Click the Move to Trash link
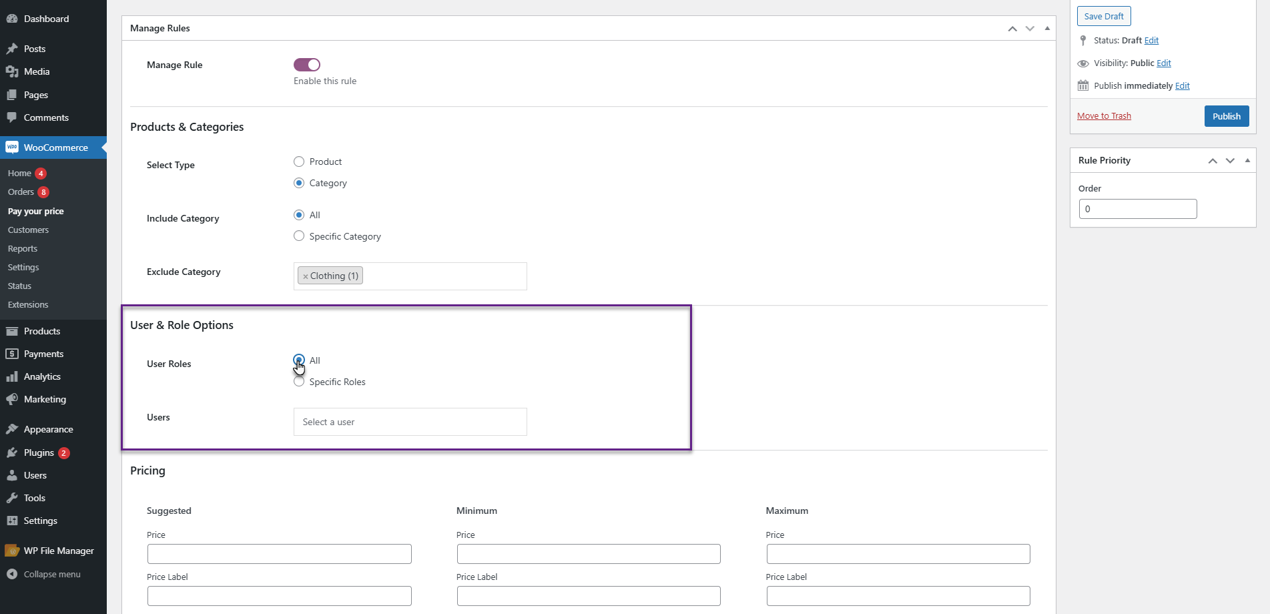This screenshot has height=614, width=1270. click(x=1104, y=116)
